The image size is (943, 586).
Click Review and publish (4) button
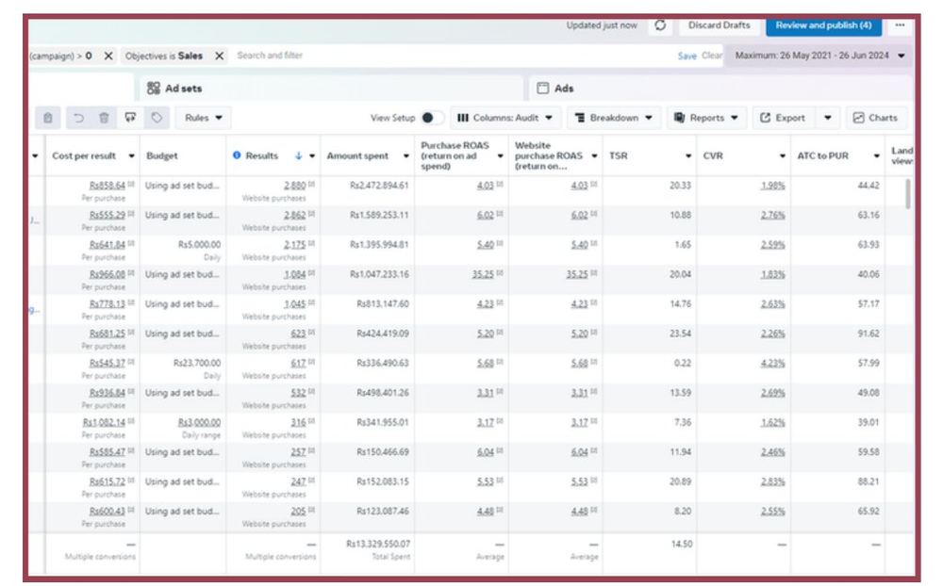pos(823,25)
